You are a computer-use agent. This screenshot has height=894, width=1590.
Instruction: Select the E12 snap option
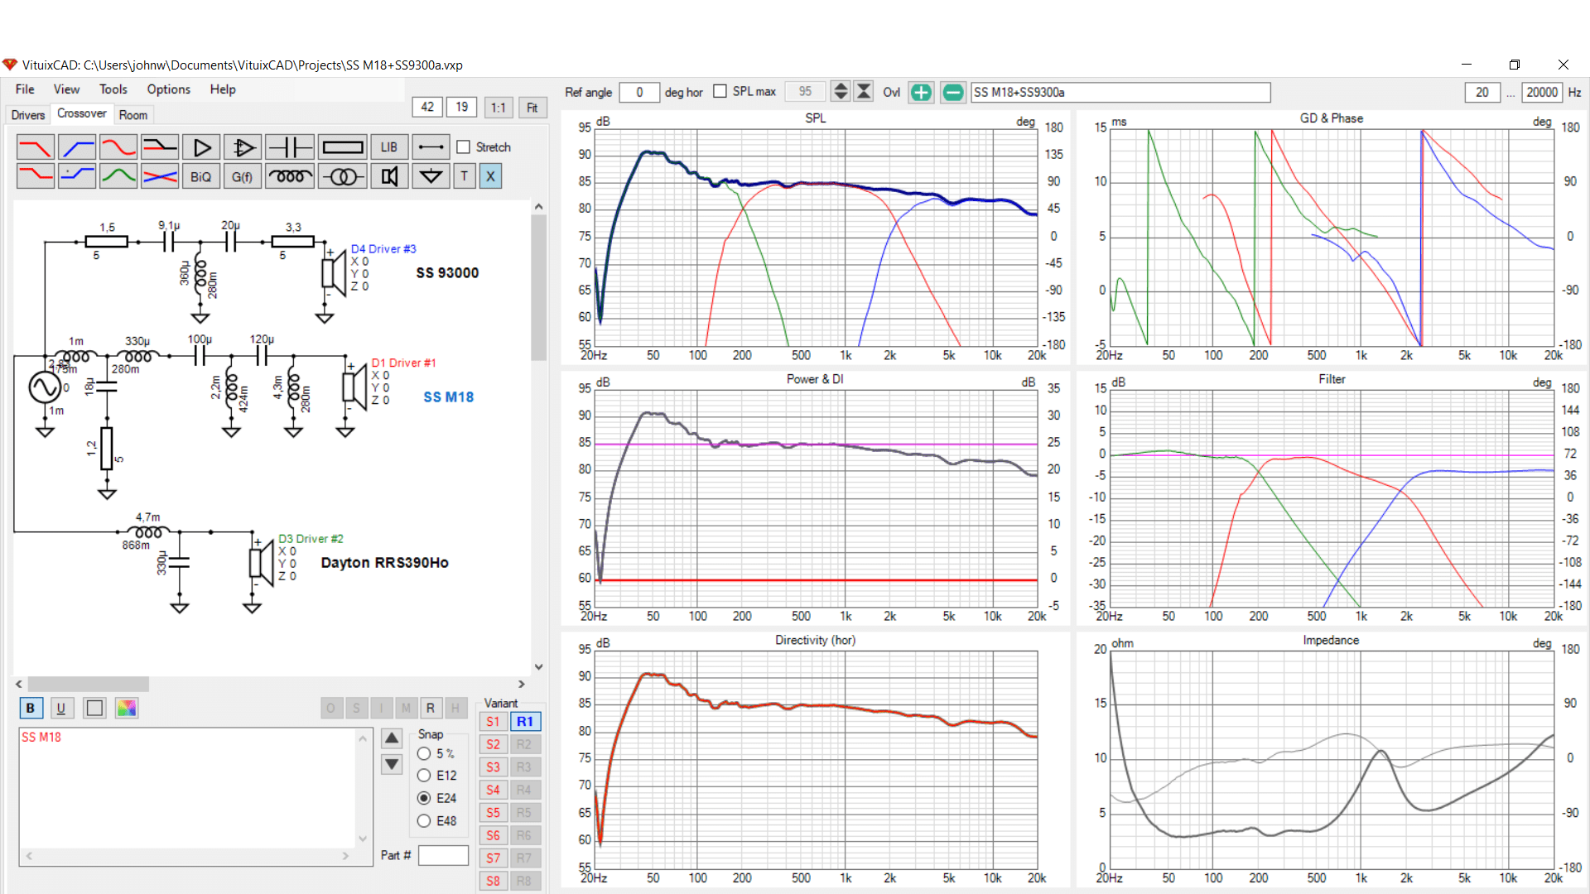424,776
